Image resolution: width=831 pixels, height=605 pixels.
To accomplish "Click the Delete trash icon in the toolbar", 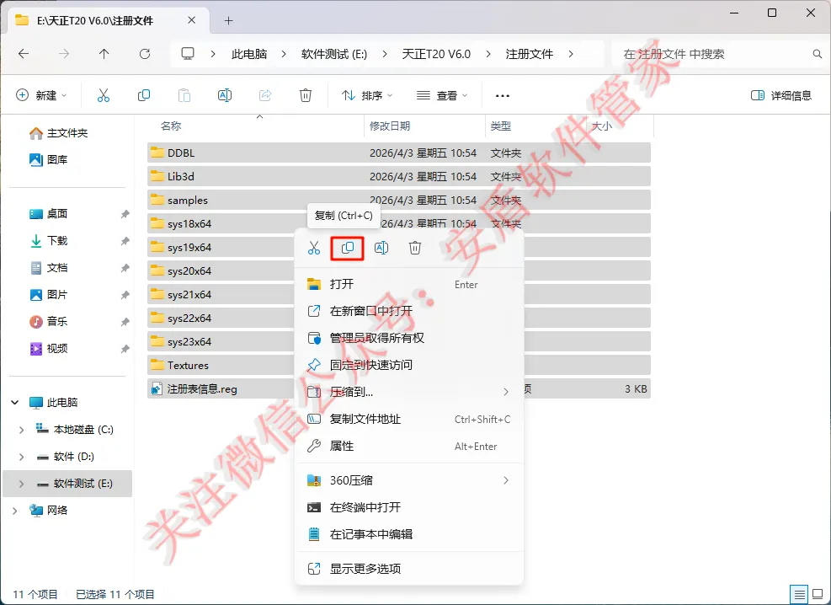I will pyautogui.click(x=306, y=95).
